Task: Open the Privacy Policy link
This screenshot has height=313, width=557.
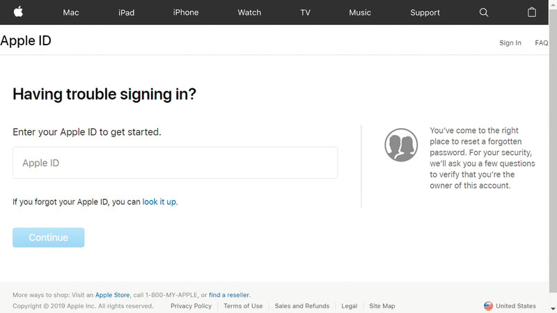Action: pyautogui.click(x=191, y=306)
